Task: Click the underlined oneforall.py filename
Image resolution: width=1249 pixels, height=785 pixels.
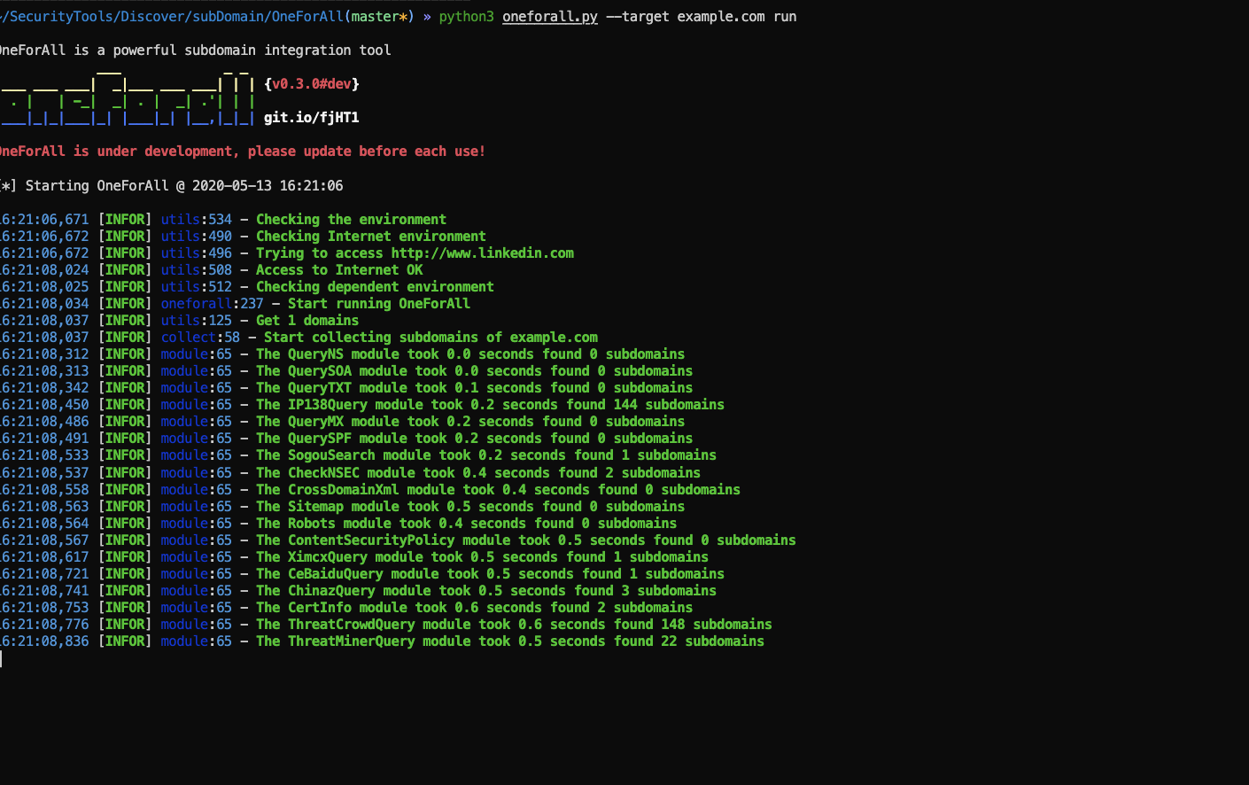Action: [x=549, y=17]
